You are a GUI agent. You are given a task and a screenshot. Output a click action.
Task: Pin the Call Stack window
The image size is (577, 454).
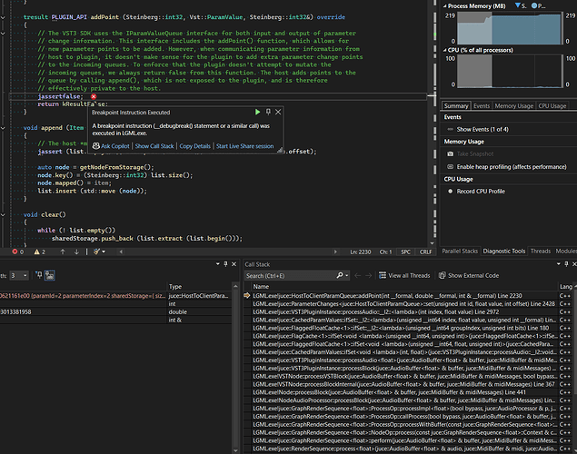coord(566,264)
